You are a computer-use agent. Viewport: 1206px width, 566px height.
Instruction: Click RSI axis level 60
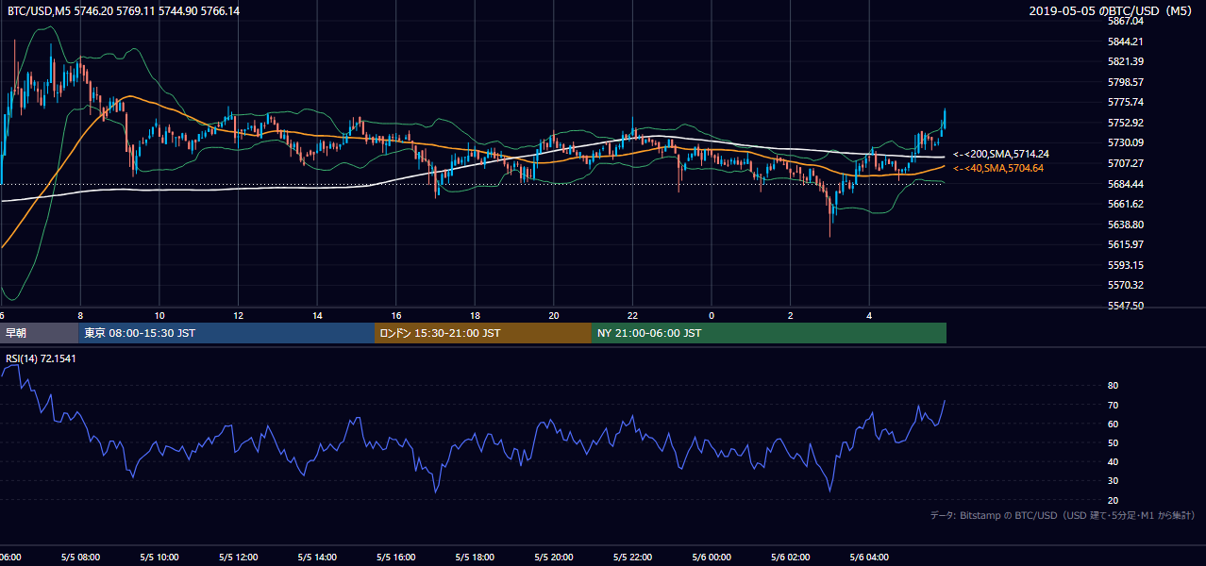(1113, 424)
